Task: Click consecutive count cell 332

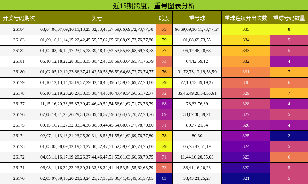Action: pyautogui.click(x=246, y=61)
